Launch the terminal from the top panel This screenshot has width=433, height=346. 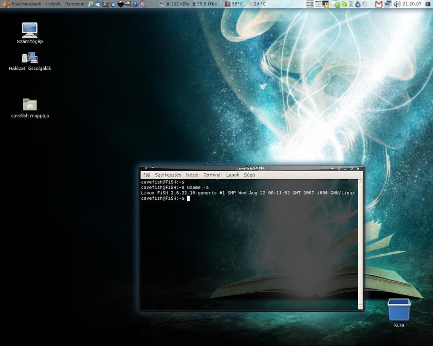coord(106,4)
